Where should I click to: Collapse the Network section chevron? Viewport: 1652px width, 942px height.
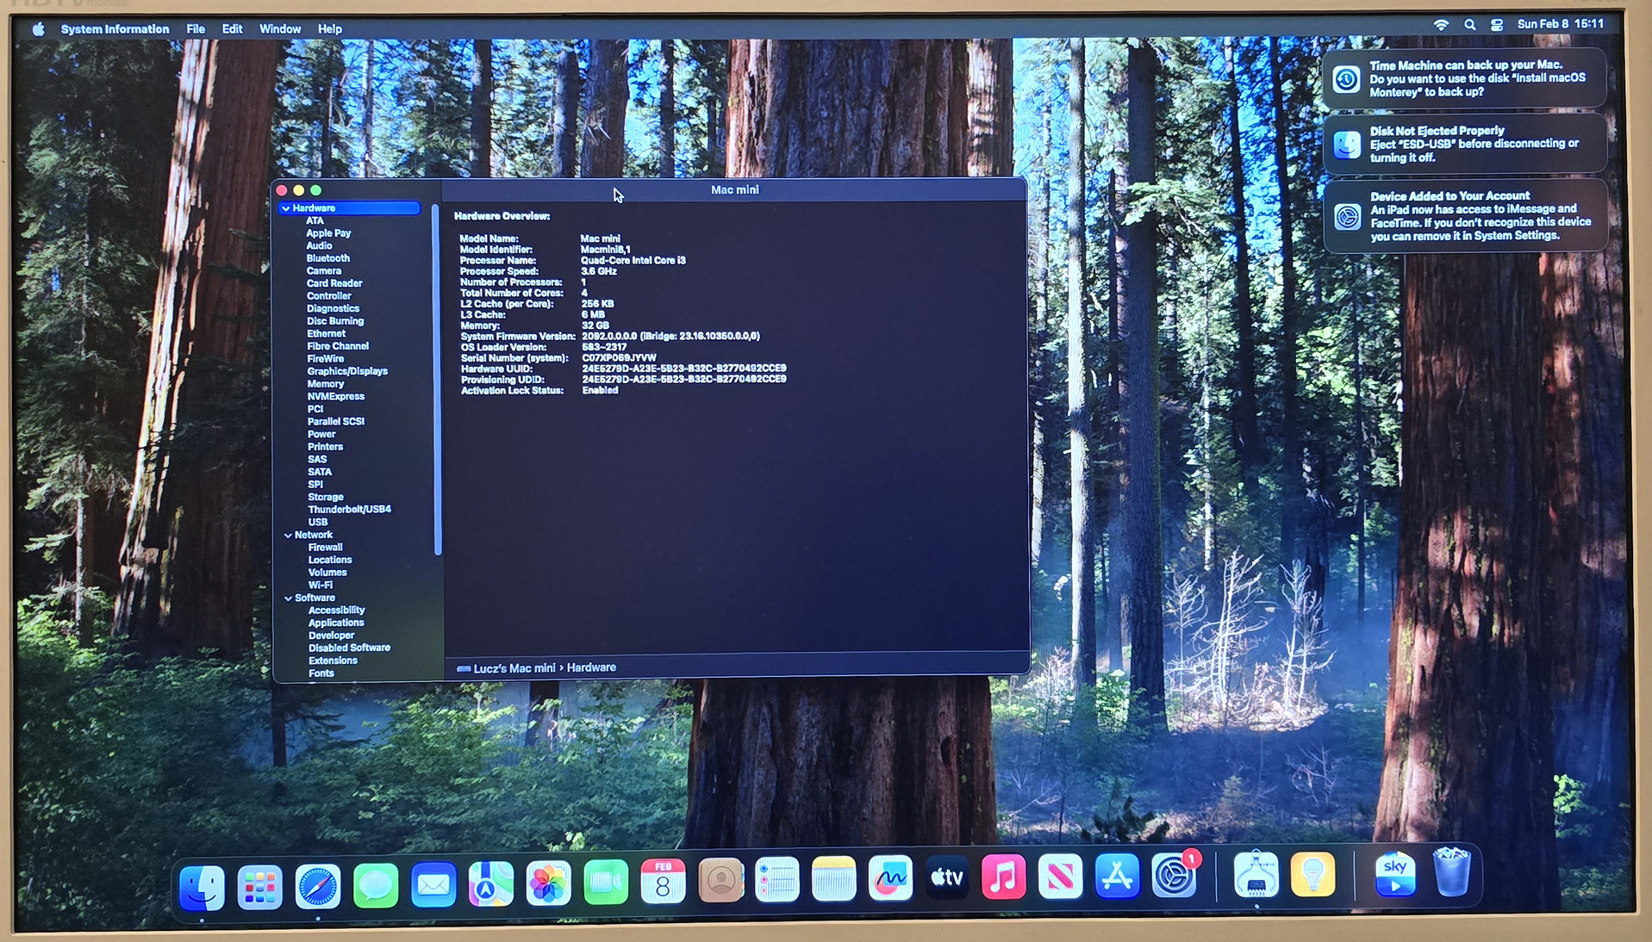pyautogui.click(x=288, y=536)
